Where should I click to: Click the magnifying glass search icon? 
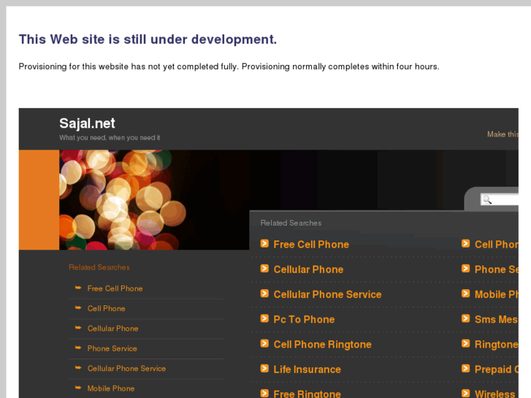(487, 200)
